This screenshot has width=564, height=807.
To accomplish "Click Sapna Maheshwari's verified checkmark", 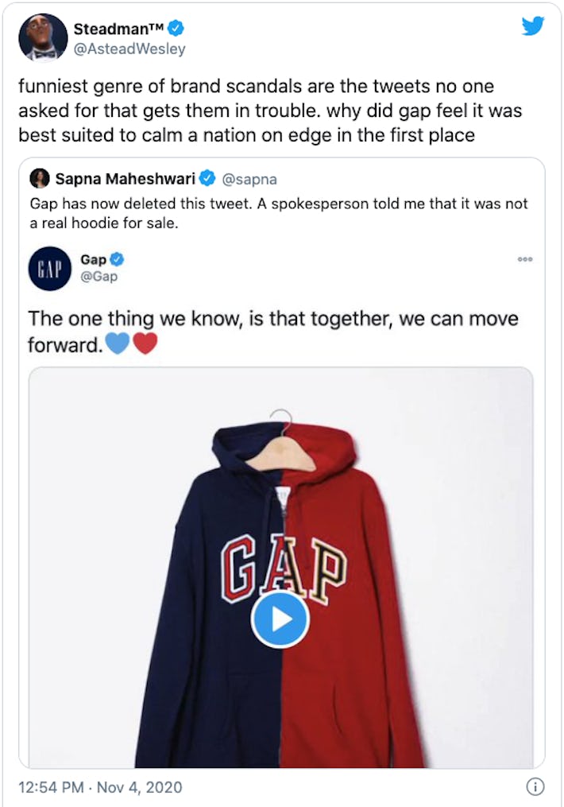I will point(209,179).
